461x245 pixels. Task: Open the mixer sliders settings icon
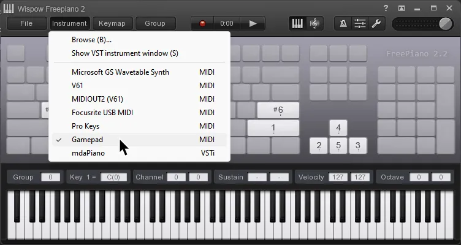360,23
